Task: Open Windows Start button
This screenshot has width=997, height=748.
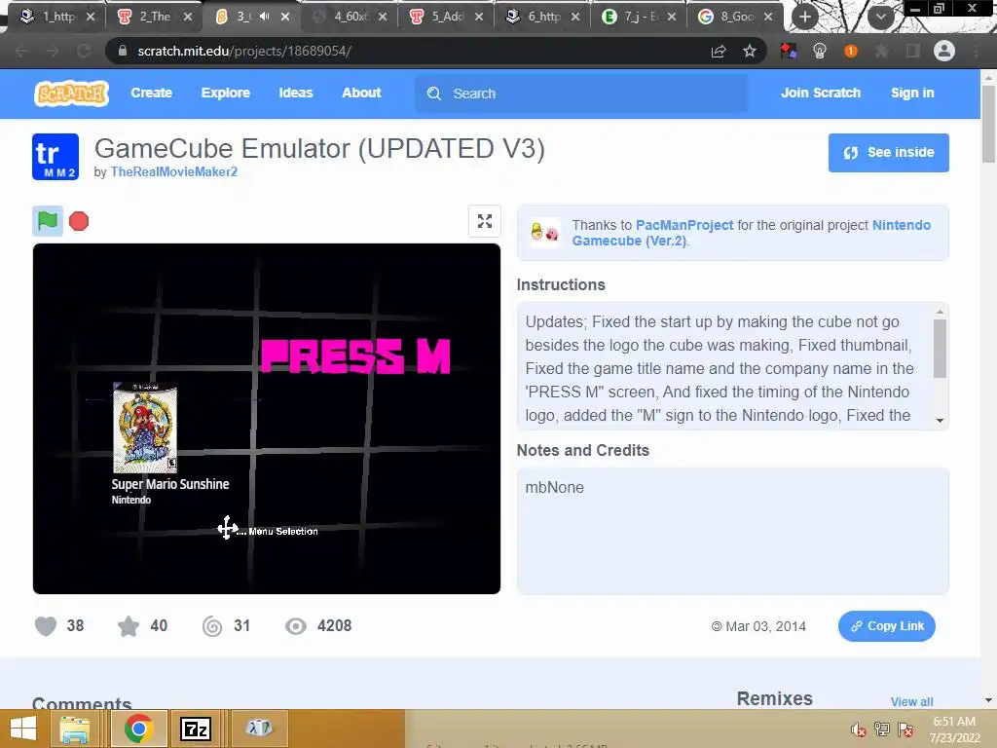Action: (x=23, y=729)
